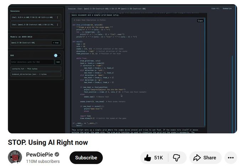Click the video title 'STOP. Using AI Right now'

pos(48,142)
